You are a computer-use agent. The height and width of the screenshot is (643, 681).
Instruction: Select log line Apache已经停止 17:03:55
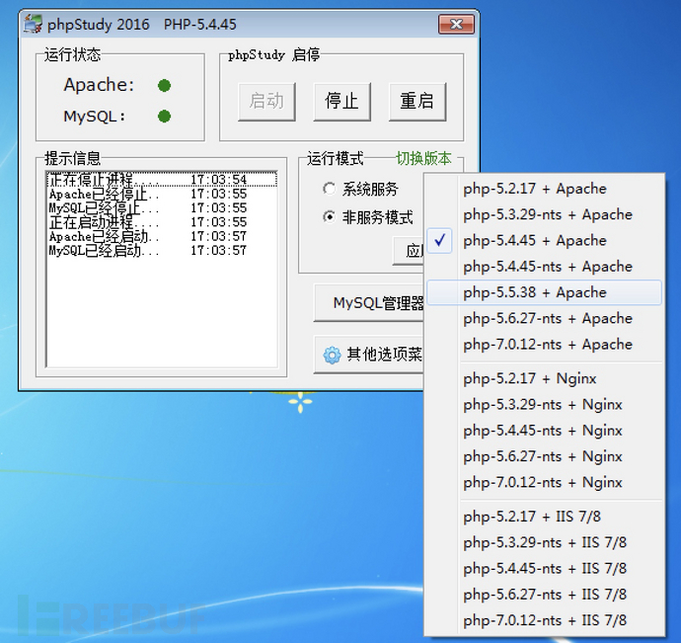point(162,194)
